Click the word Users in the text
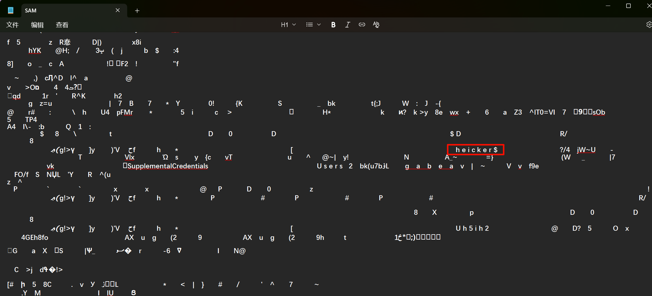Image resolution: width=652 pixels, height=296 pixels. click(330, 166)
